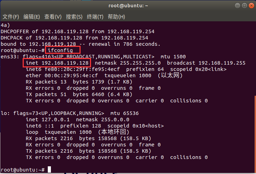This screenshot has height=174, width=256.
Task: Click the (以太网) label
Action: (170, 75)
